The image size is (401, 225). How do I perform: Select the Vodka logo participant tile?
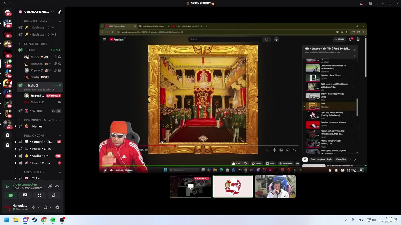233,187
